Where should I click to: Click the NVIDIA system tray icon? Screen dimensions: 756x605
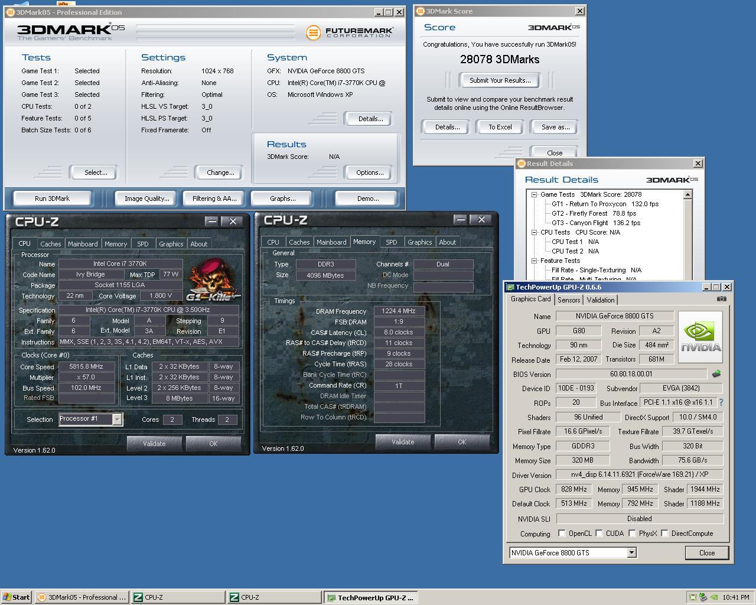[714, 597]
